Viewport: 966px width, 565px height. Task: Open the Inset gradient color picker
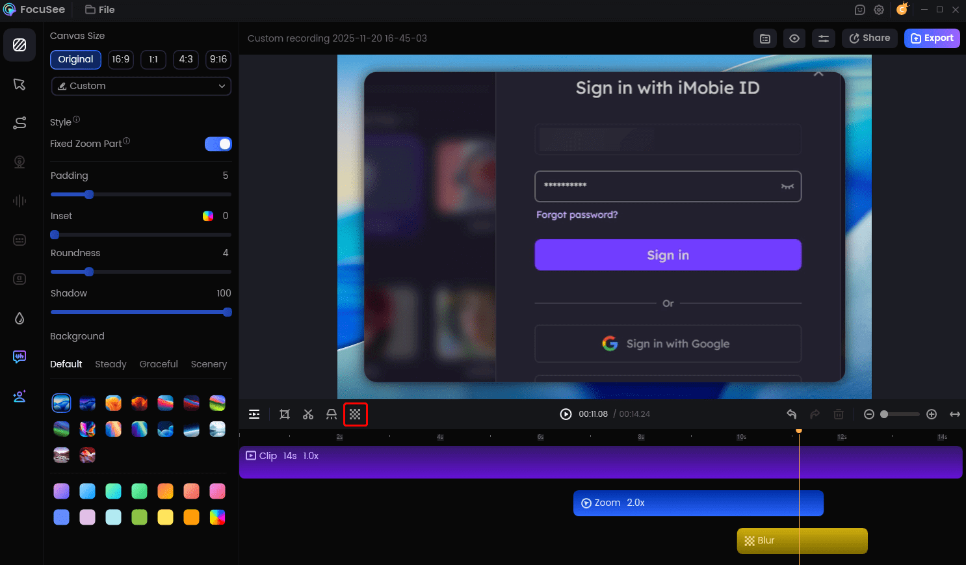[208, 215]
